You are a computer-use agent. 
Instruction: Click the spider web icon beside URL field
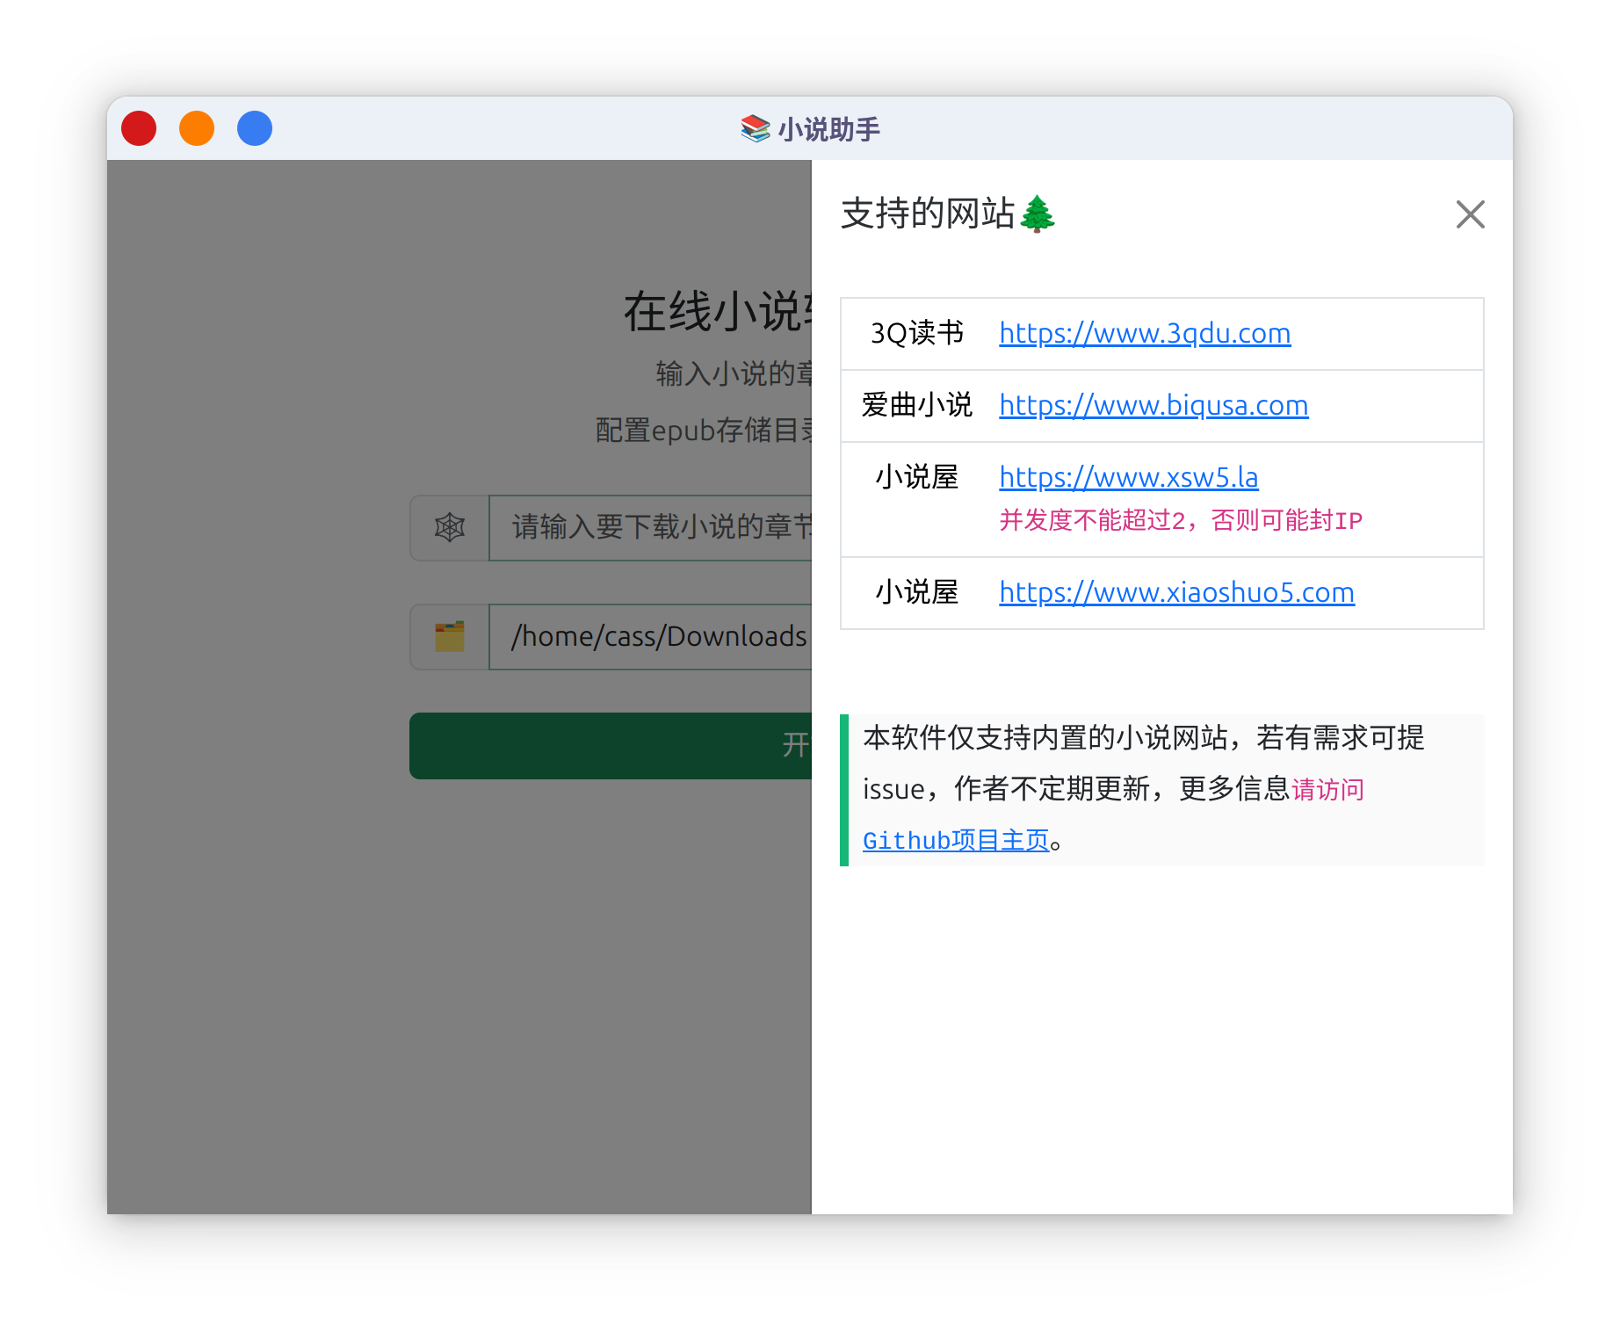point(450,527)
